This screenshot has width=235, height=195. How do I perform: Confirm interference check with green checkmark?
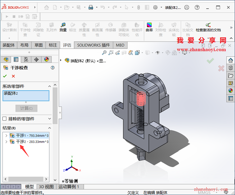tap(5, 76)
